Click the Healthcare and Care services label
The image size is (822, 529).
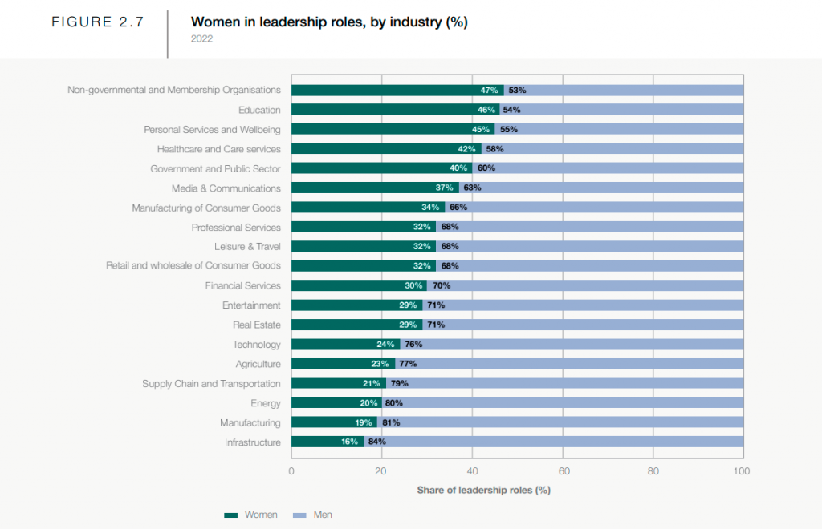(x=218, y=149)
